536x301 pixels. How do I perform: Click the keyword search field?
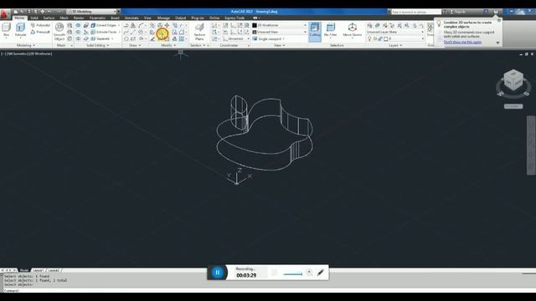416,12
